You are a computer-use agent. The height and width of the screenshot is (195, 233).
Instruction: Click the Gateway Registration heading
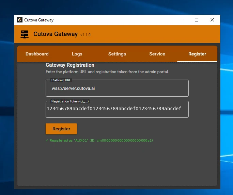70,65
